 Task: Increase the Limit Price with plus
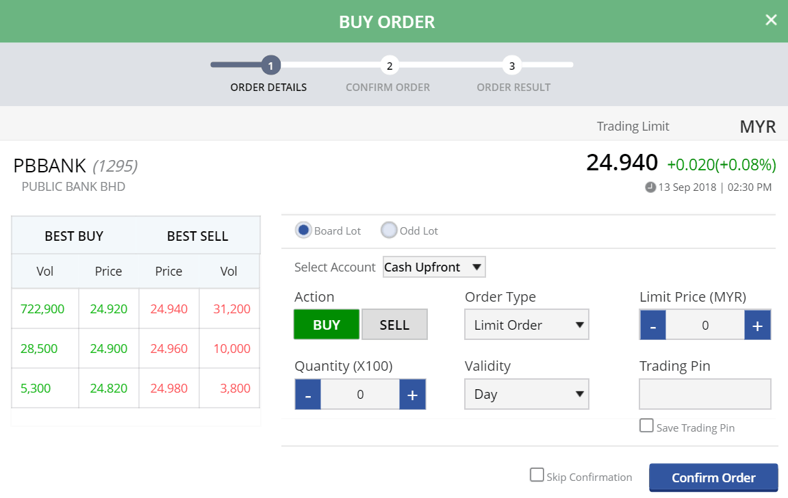757,326
